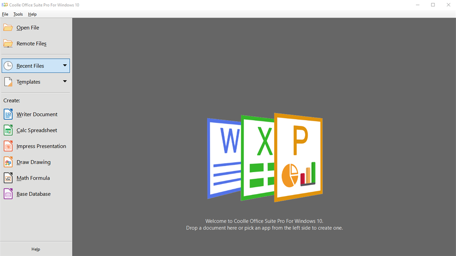Click the Writer Document icon
Screen dimensions: 456x256
click(8, 114)
